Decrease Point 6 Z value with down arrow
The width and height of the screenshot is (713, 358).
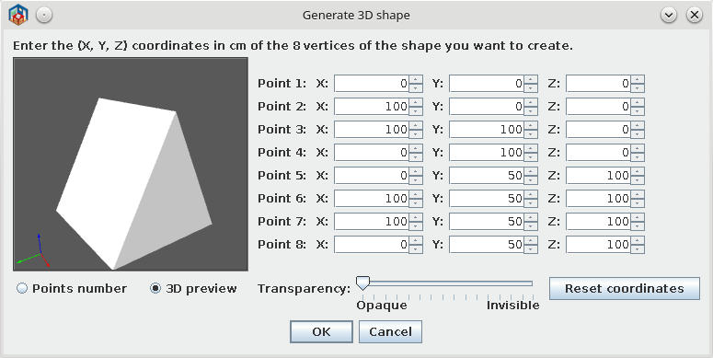638,202
